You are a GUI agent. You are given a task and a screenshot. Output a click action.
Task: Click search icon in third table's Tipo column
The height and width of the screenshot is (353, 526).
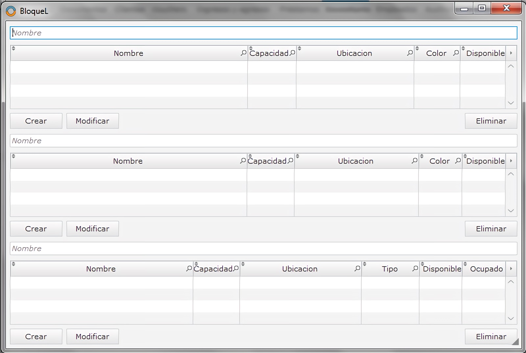[x=415, y=269]
